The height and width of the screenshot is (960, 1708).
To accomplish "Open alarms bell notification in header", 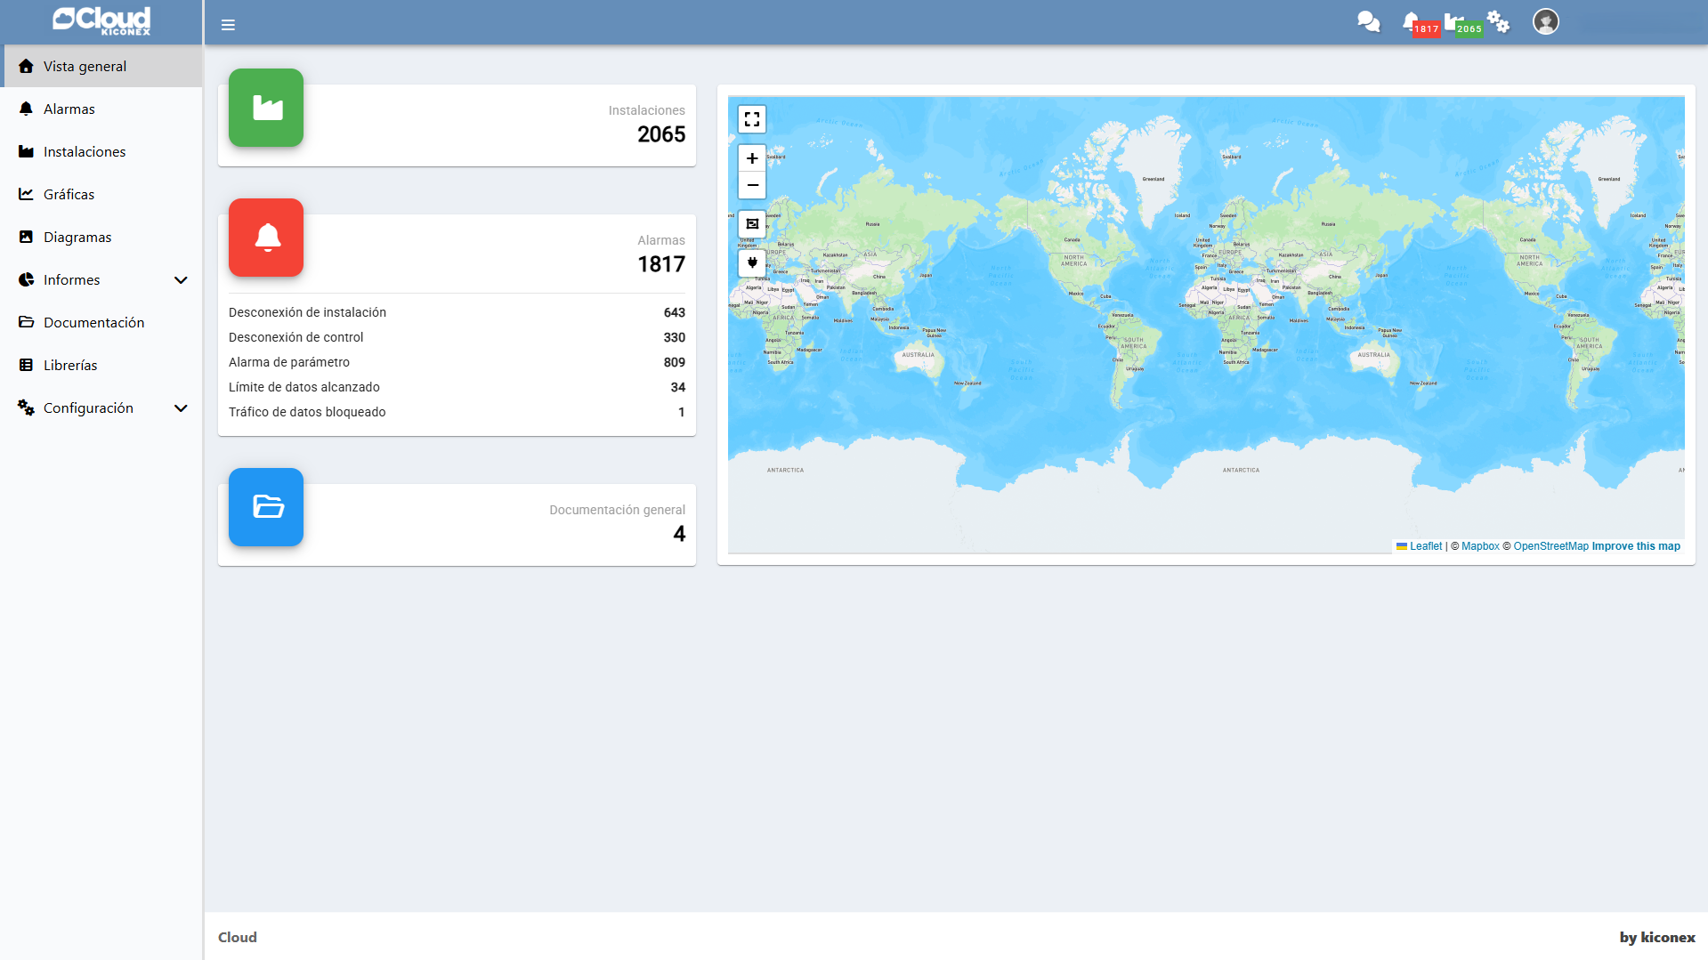I will pyautogui.click(x=1410, y=21).
